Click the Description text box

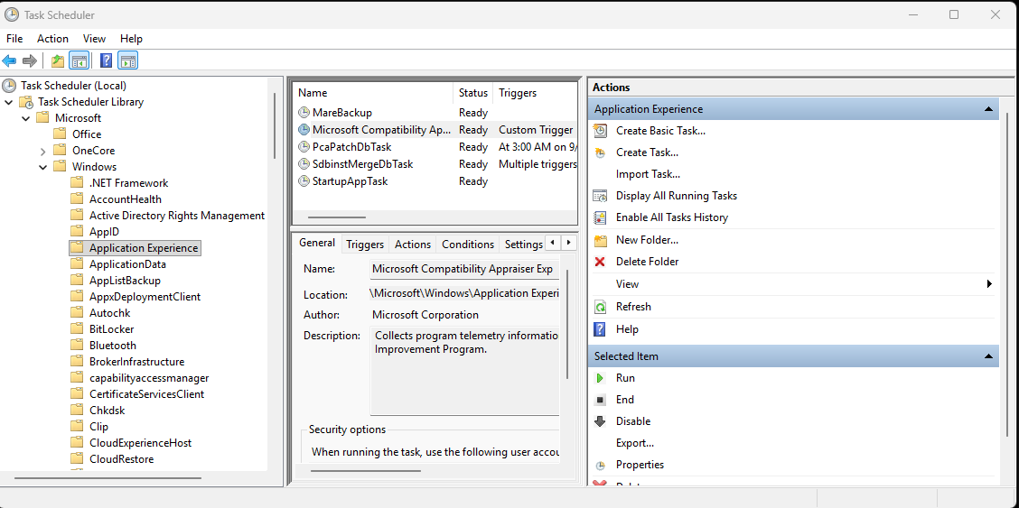[464, 371]
